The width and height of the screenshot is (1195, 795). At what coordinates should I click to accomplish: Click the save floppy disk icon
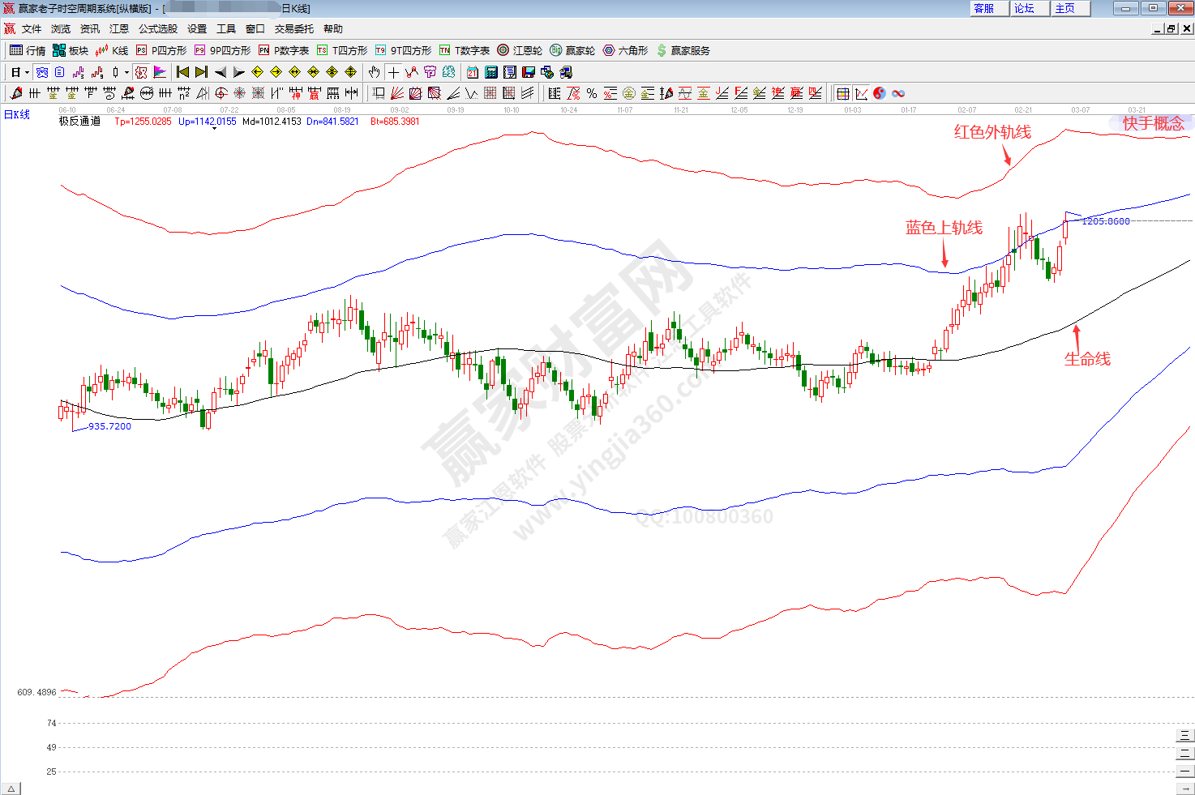[x=528, y=72]
